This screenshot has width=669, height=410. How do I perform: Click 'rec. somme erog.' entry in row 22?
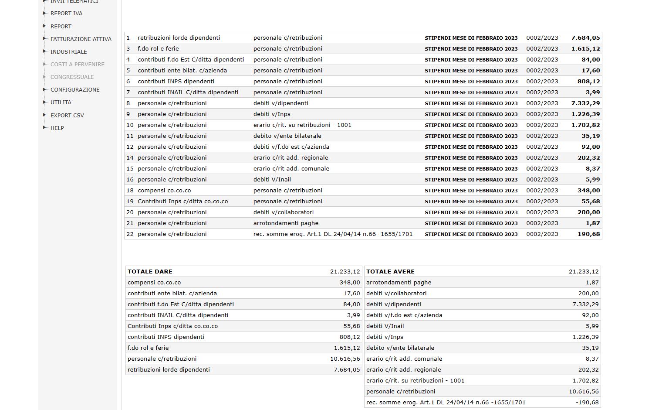pyautogui.click(x=333, y=234)
